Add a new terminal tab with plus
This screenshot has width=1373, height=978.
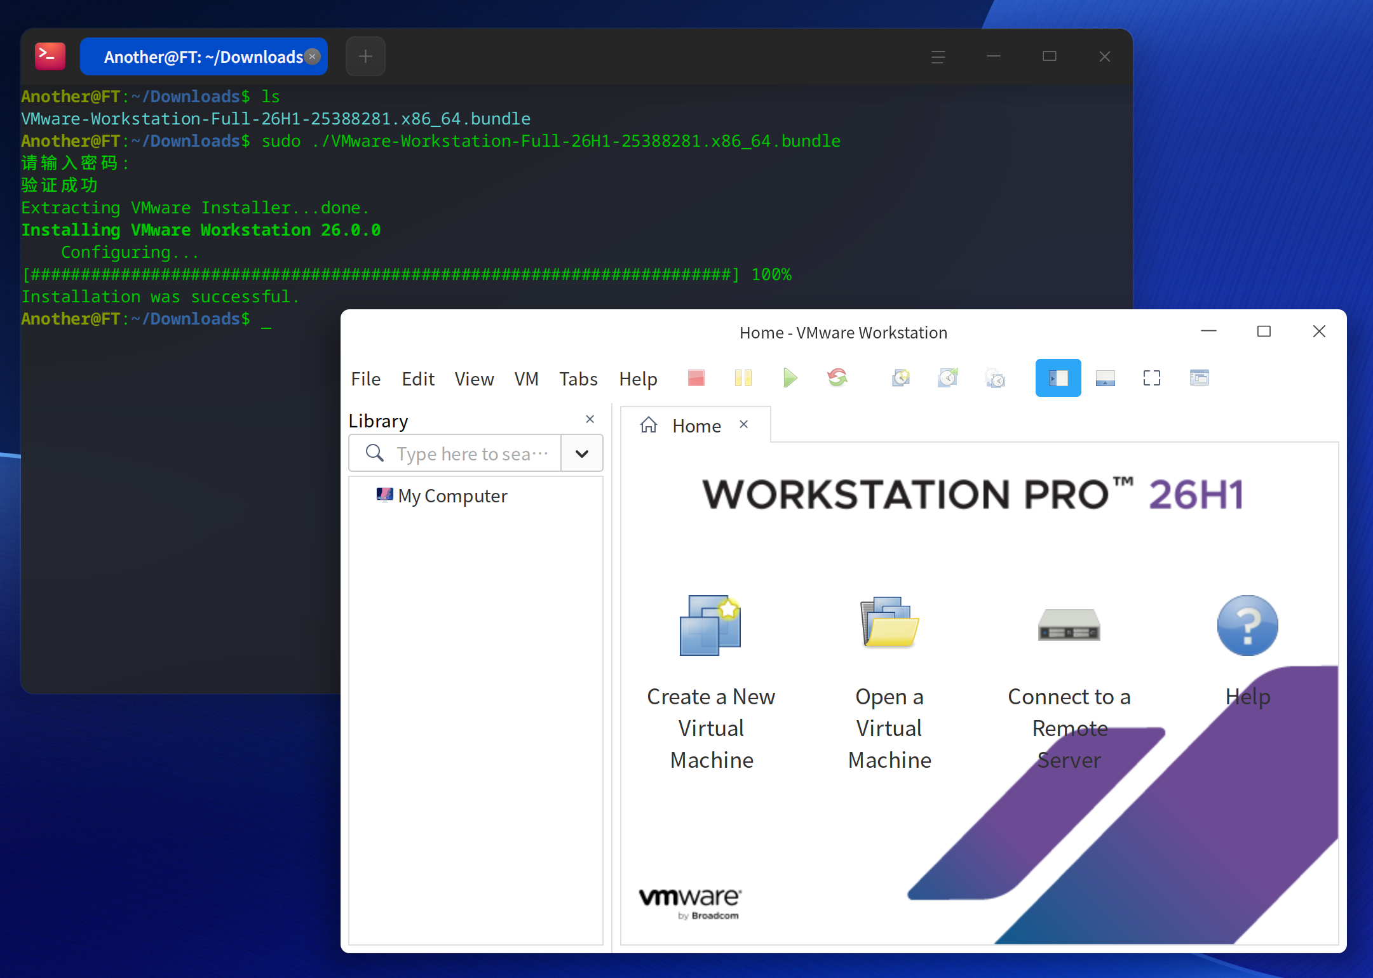pos(365,57)
